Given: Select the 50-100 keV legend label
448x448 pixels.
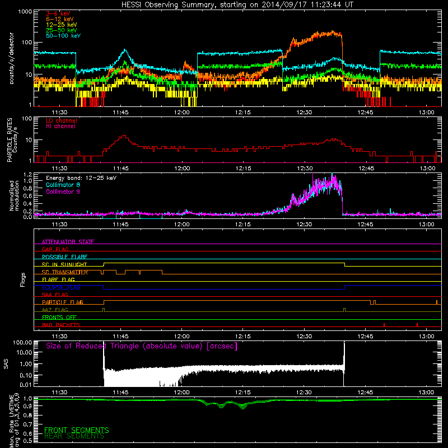Looking at the screenshot, I should coord(63,36).
